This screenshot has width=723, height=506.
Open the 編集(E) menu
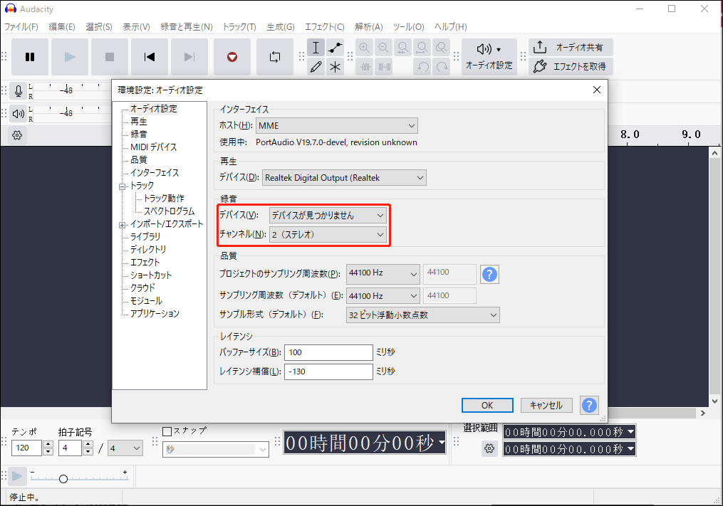point(62,27)
